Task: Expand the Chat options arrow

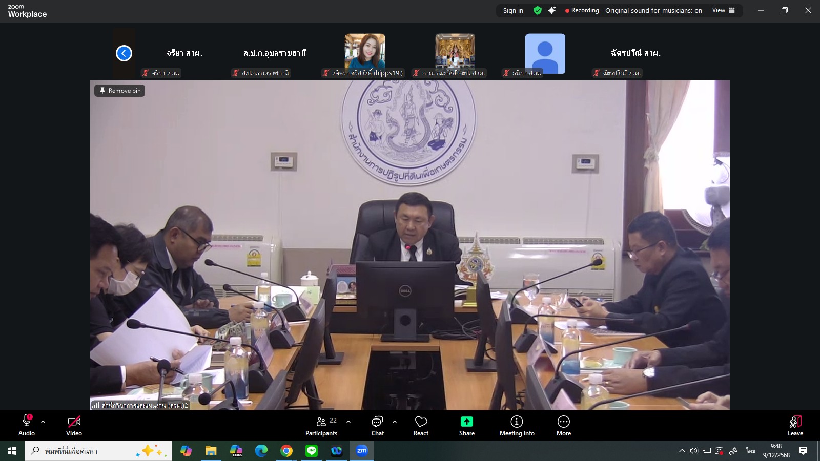Action: [x=395, y=422]
